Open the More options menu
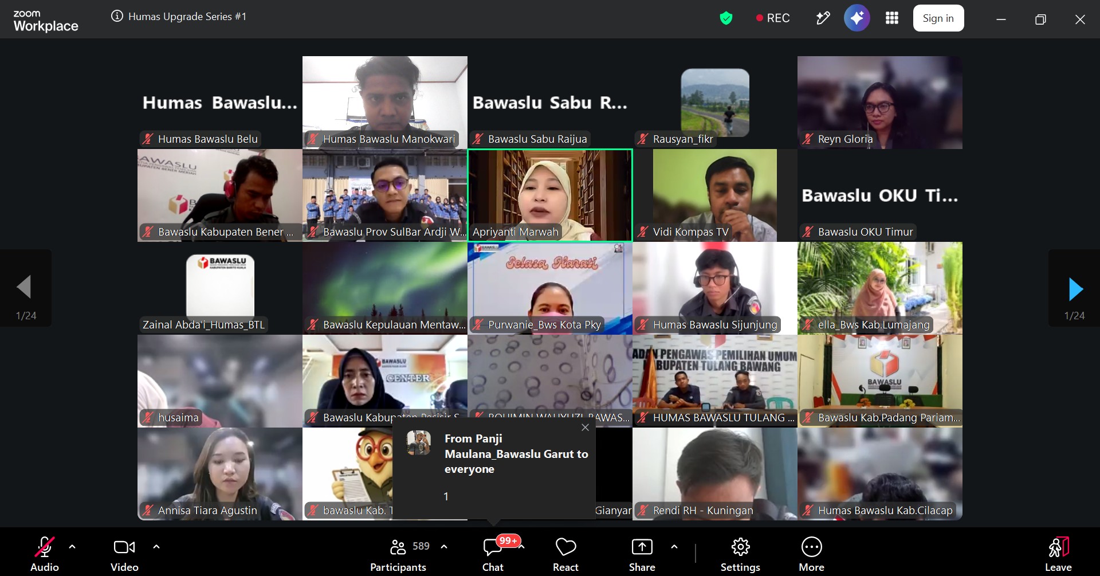The height and width of the screenshot is (576, 1100). point(811,554)
